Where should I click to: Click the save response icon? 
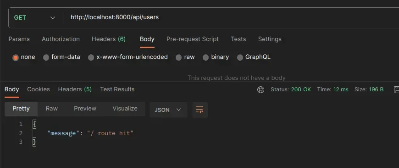(396, 89)
